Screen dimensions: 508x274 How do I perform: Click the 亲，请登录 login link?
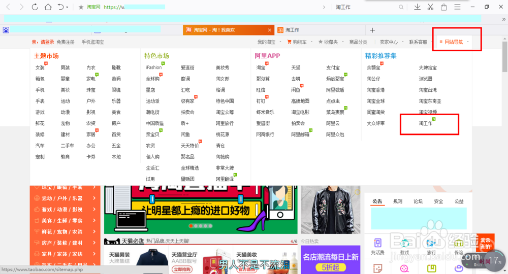43,42
